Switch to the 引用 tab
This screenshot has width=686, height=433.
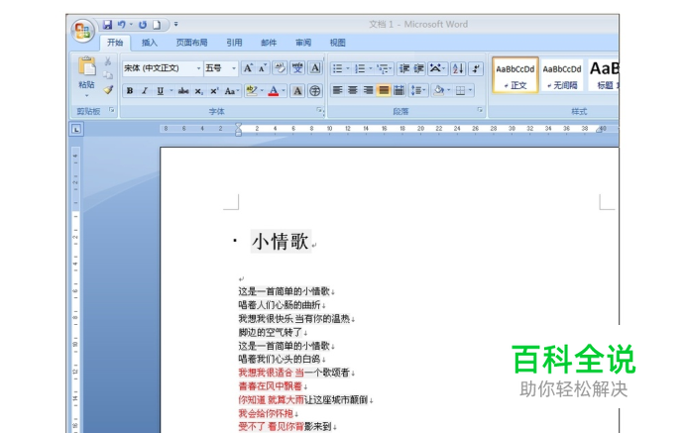click(234, 43)
